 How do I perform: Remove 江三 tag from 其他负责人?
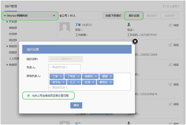pyautogui.click(x=78, y=82)
